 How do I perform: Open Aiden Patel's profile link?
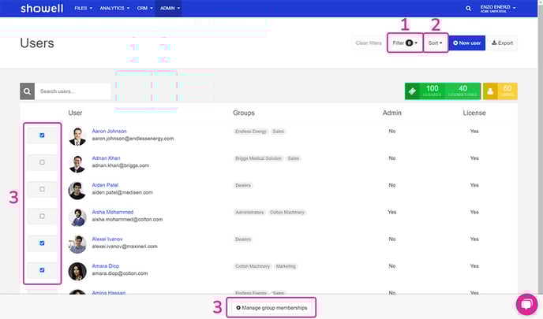point(105,185)
